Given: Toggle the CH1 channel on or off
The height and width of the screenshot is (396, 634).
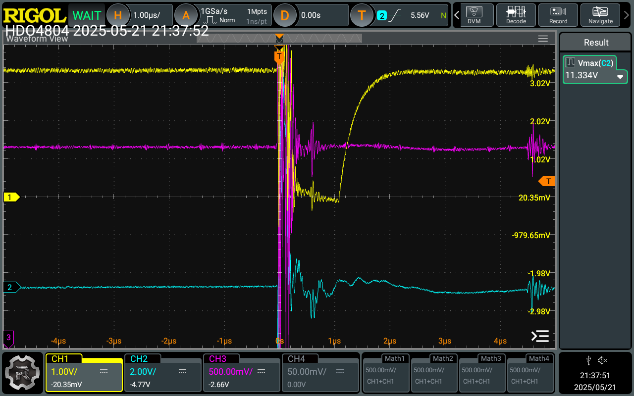Looking at the screenshot, I should [x=84, y=372].
